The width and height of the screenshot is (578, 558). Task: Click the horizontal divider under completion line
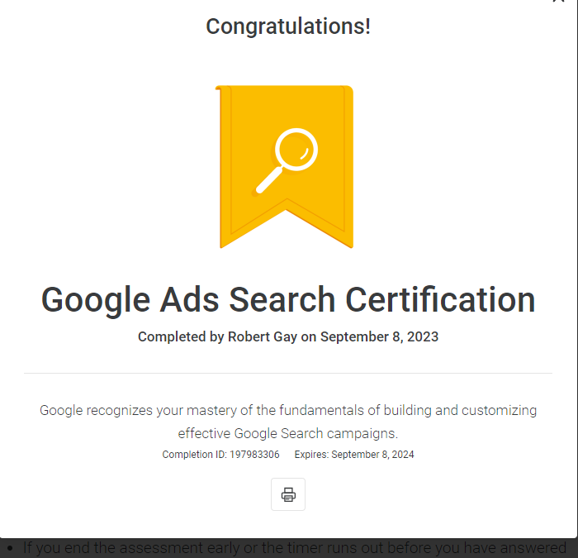pyautogui.click(x=288, y=373)
